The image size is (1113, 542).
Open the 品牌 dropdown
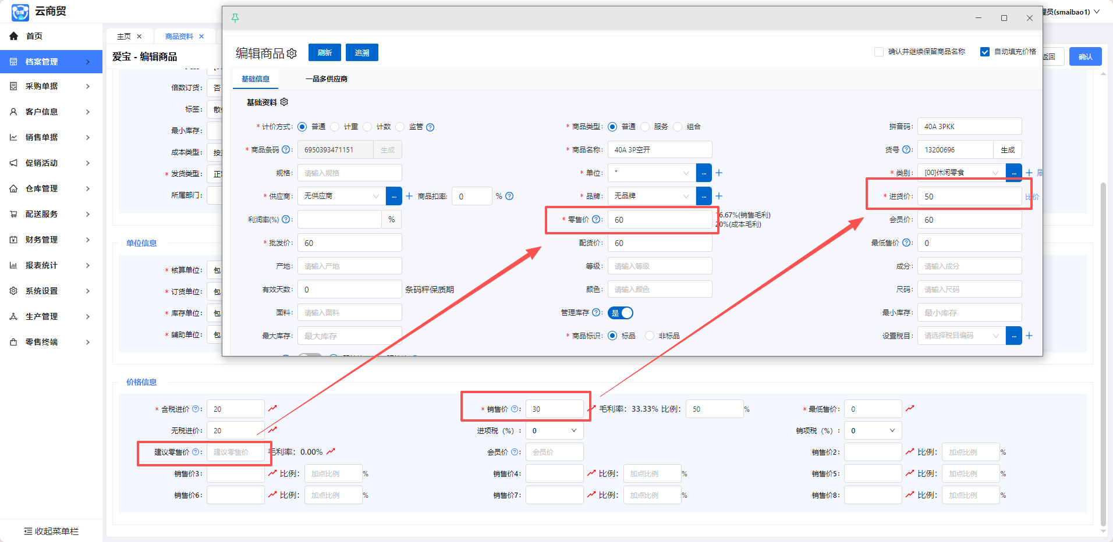tap(652, 196)
